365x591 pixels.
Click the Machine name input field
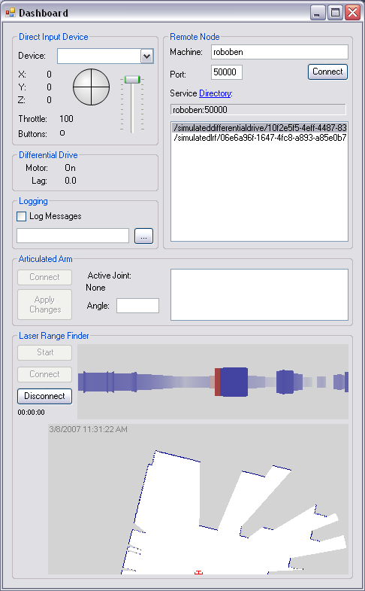click(x=279, y=52)
